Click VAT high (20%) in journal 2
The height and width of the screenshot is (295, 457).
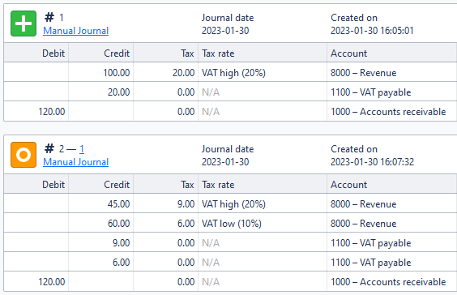(x=233, y=204)
